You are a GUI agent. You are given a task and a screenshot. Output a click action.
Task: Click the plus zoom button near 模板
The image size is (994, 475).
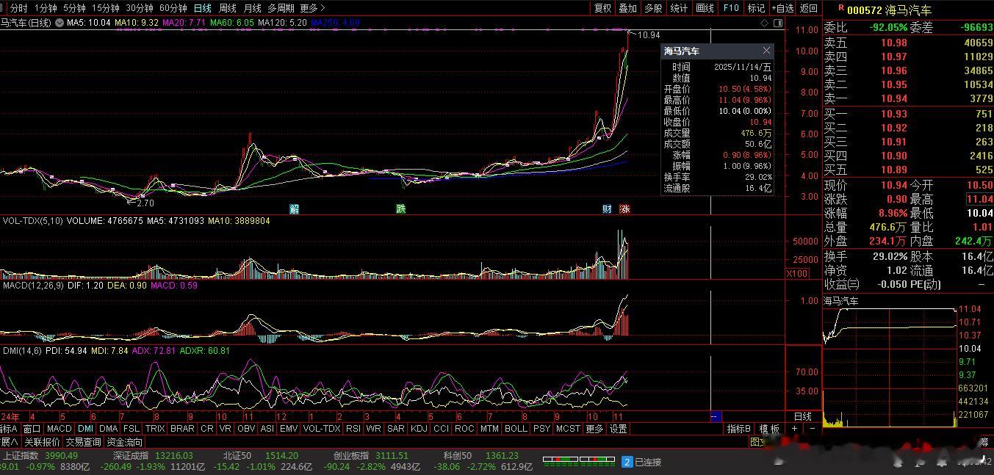(x=794, y=428)
